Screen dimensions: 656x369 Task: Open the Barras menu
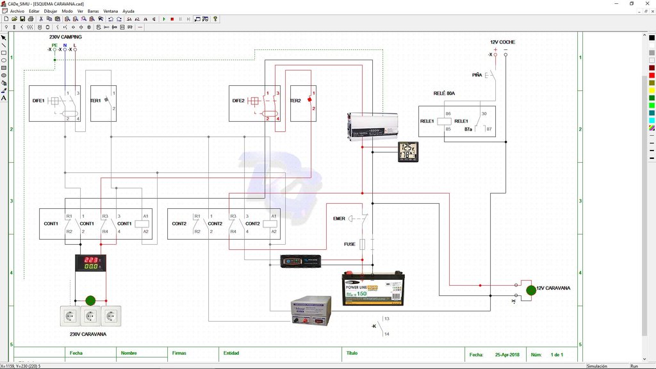click(94, 12)
